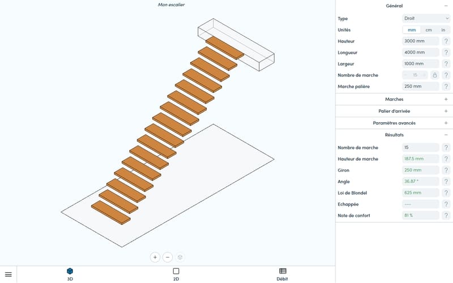The image size is (453, 283).
Task: Edit the Largeur field 1000 mm
Action: click(421, 63)
